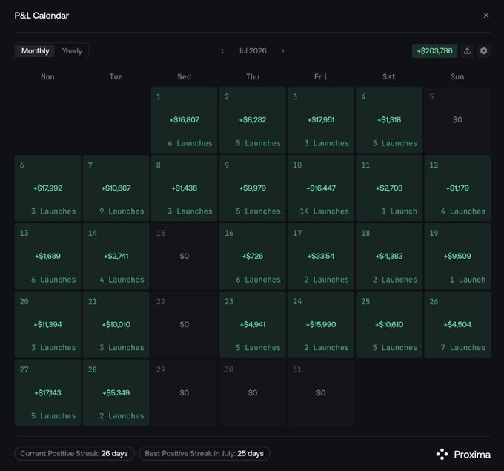
Task: Click Best Positive Streak in July pill
Action: coord(205,454)
